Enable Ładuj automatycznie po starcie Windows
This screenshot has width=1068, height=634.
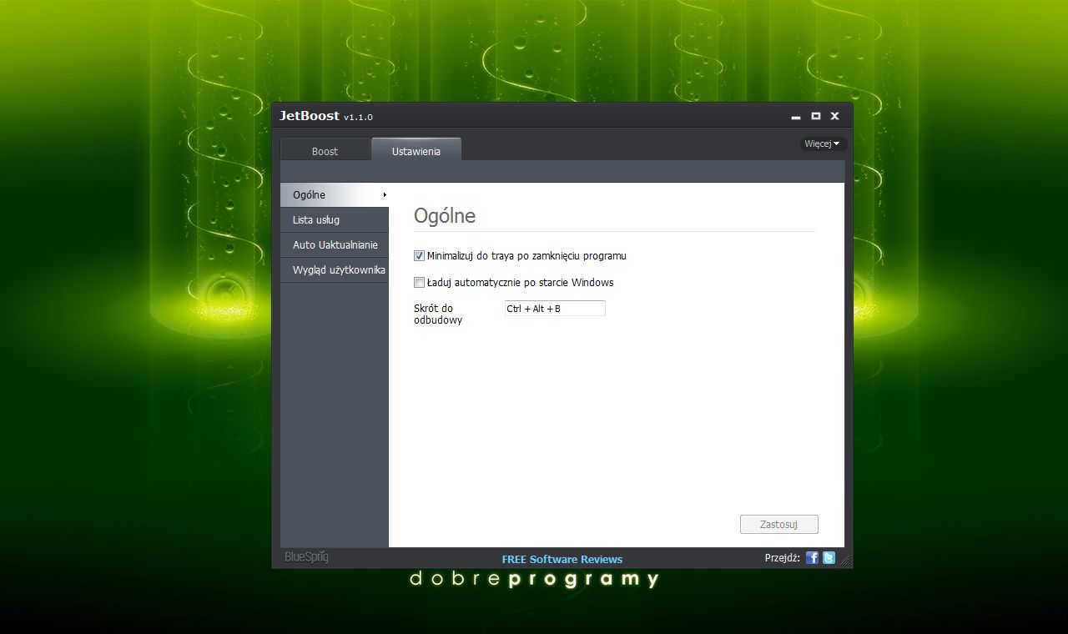(x=419, y=283)
